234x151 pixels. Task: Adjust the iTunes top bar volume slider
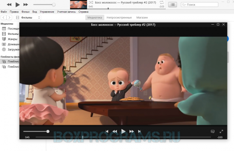click(44, 5)
